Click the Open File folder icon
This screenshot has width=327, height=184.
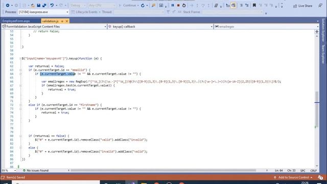33,6
